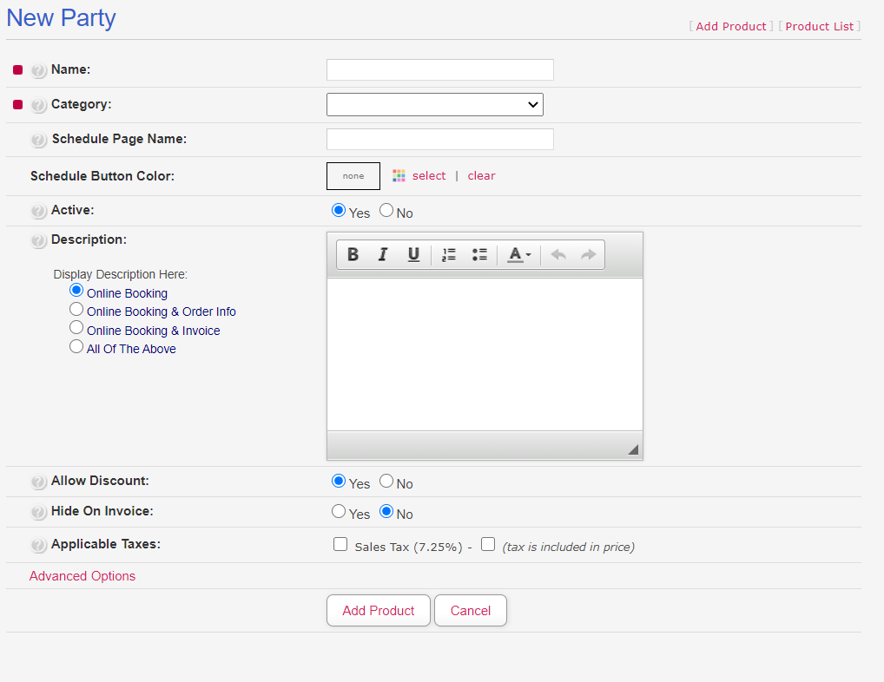Click the Name input field
Viewport: 884px width, 682px height.
[x=439, y=69]
